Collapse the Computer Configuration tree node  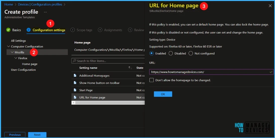click(x=8, y=46)
